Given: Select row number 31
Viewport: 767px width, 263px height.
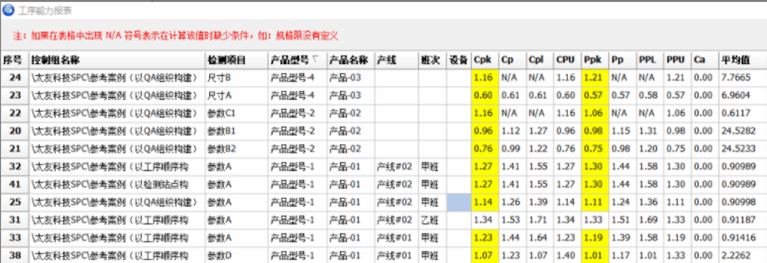Looking at the screenshot, I should click(15, 220).
